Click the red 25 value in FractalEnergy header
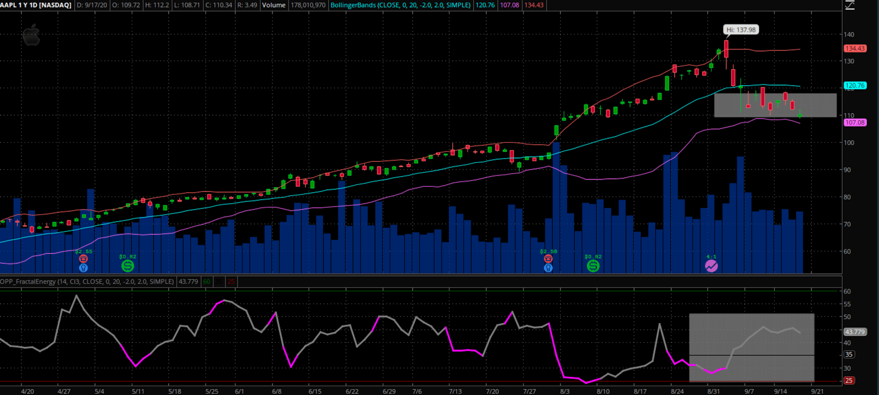This screenshot has height=395, width=879. click(231, 281)
